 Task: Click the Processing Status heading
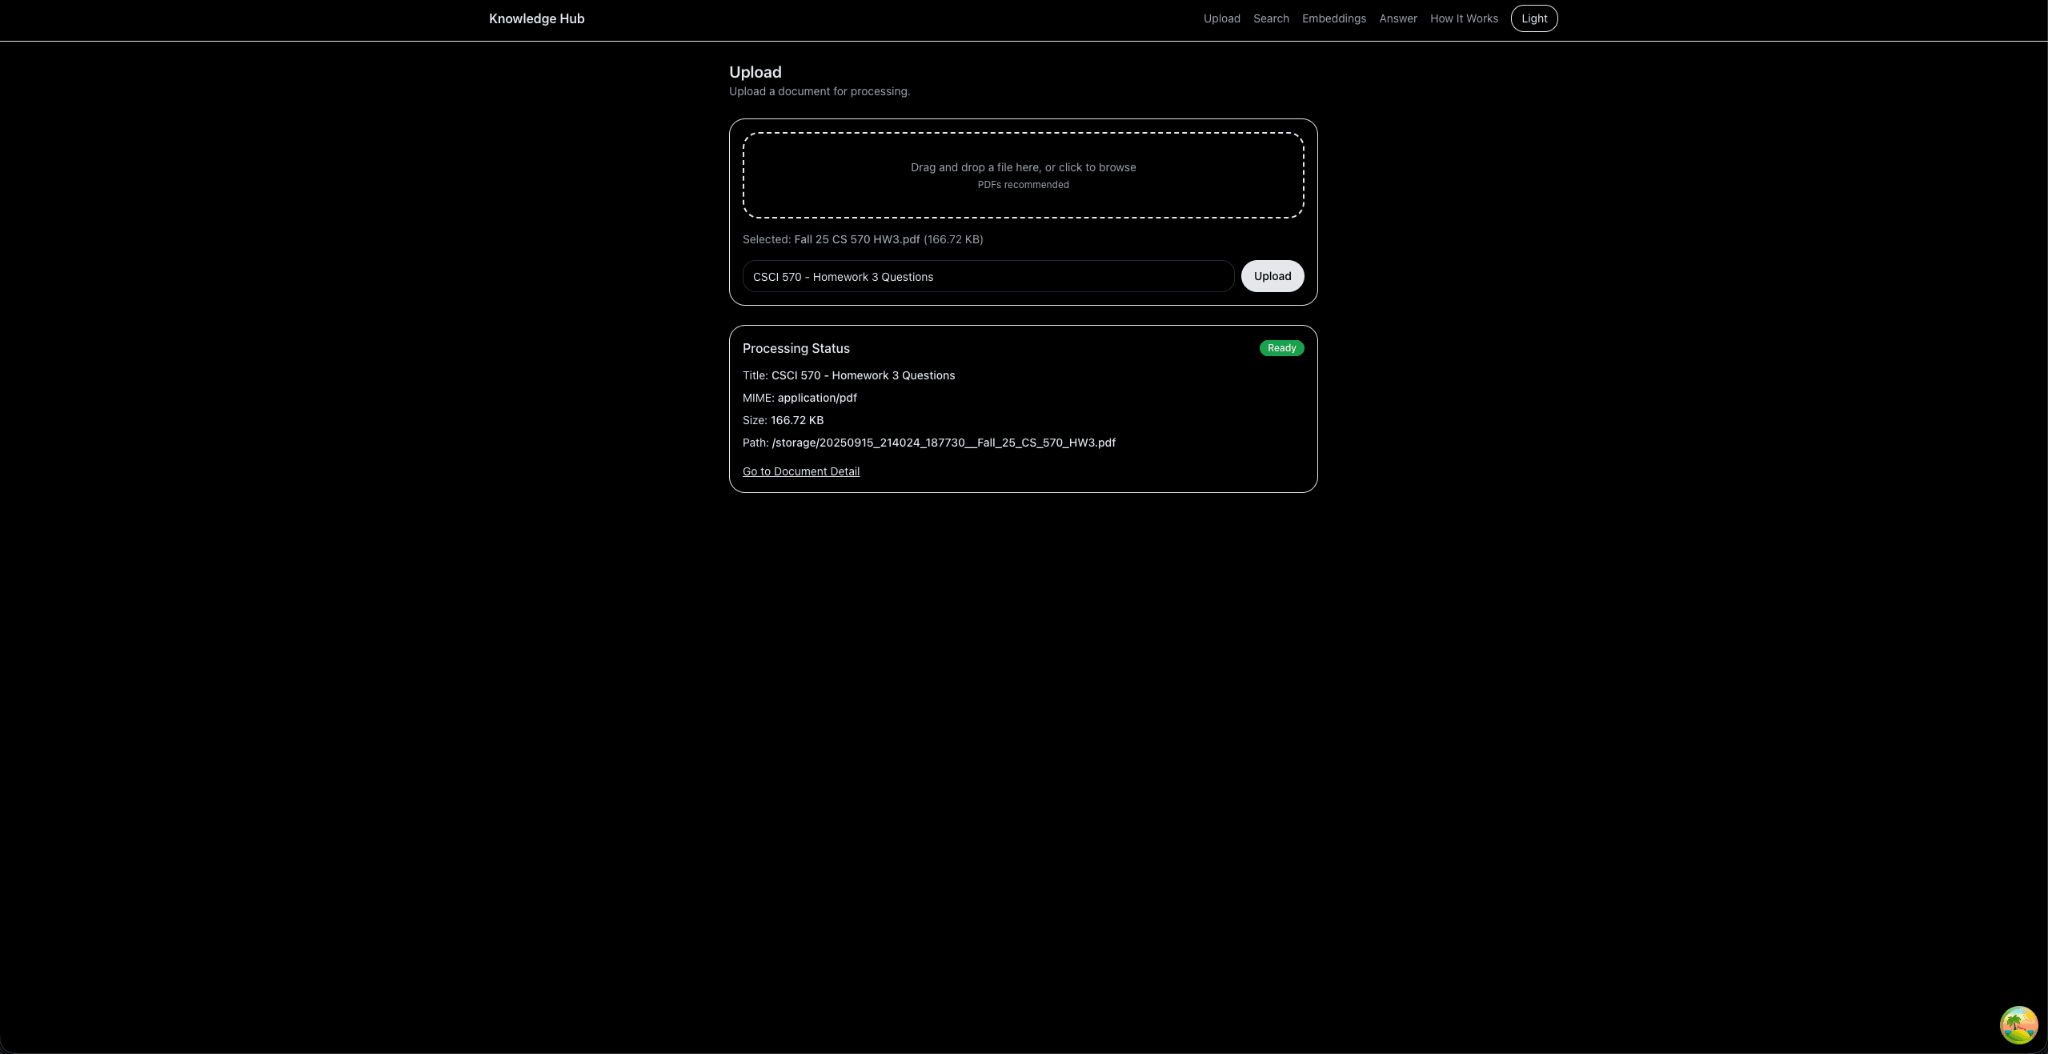click(795, 348)
